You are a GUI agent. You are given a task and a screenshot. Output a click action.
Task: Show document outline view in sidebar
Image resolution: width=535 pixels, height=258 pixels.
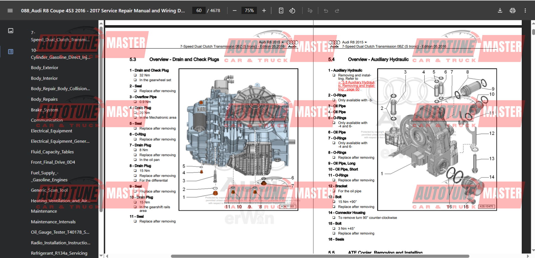(11, 52)
